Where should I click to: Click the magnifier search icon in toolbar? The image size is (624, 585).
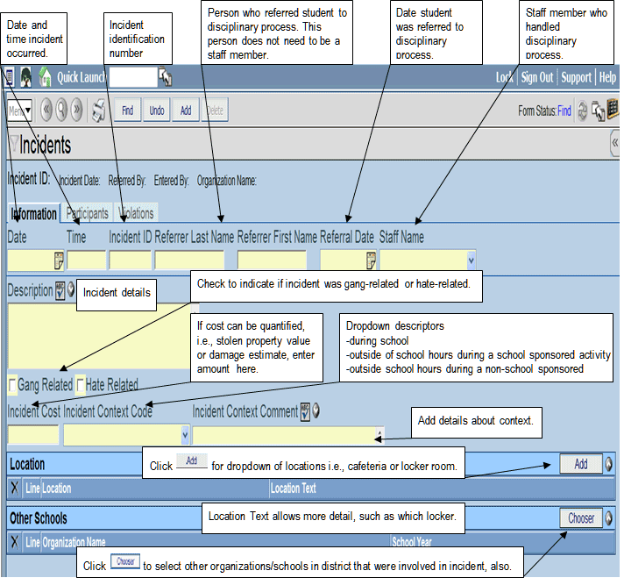[61, 110]
